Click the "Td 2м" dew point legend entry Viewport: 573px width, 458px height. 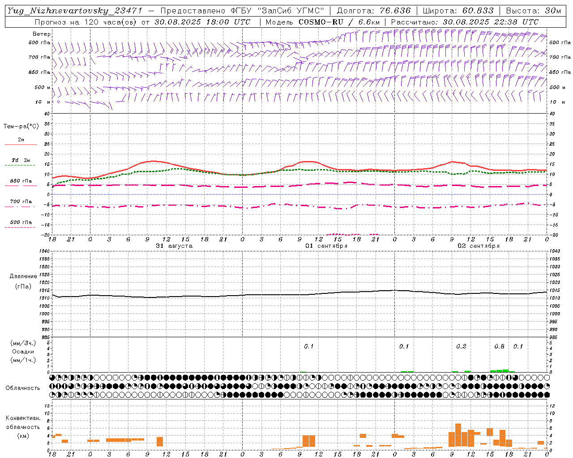[x=21, y=160]
